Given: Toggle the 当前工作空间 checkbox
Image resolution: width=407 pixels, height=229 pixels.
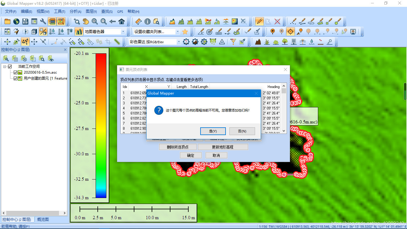Looking at the screenshot, I should tap(10, 66).
